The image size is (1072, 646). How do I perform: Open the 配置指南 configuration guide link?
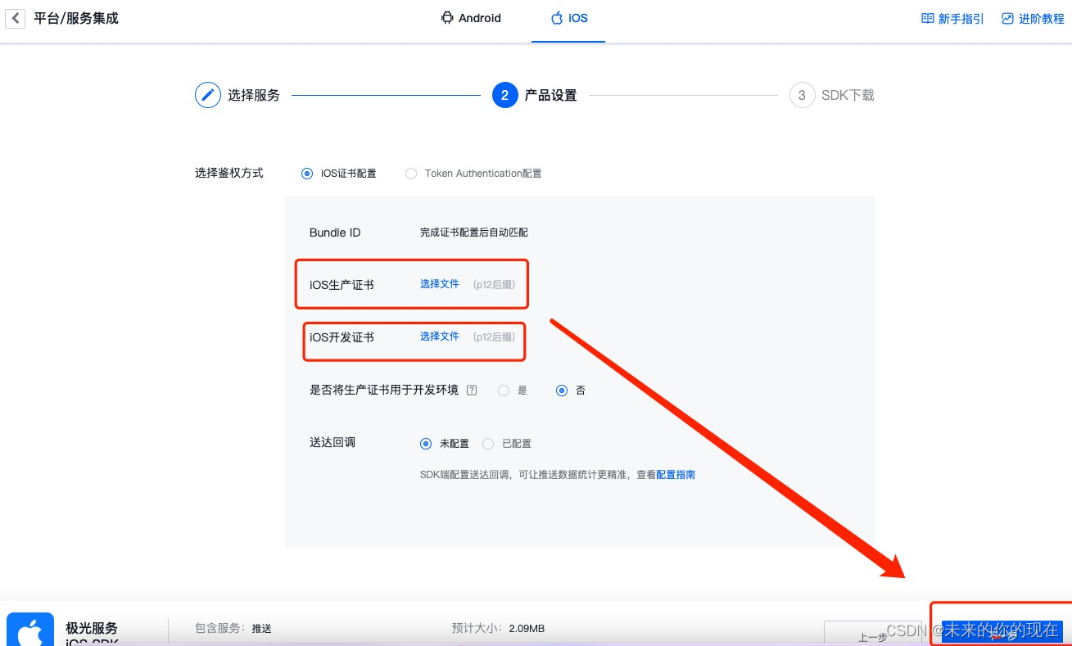(x=675, y=474)
